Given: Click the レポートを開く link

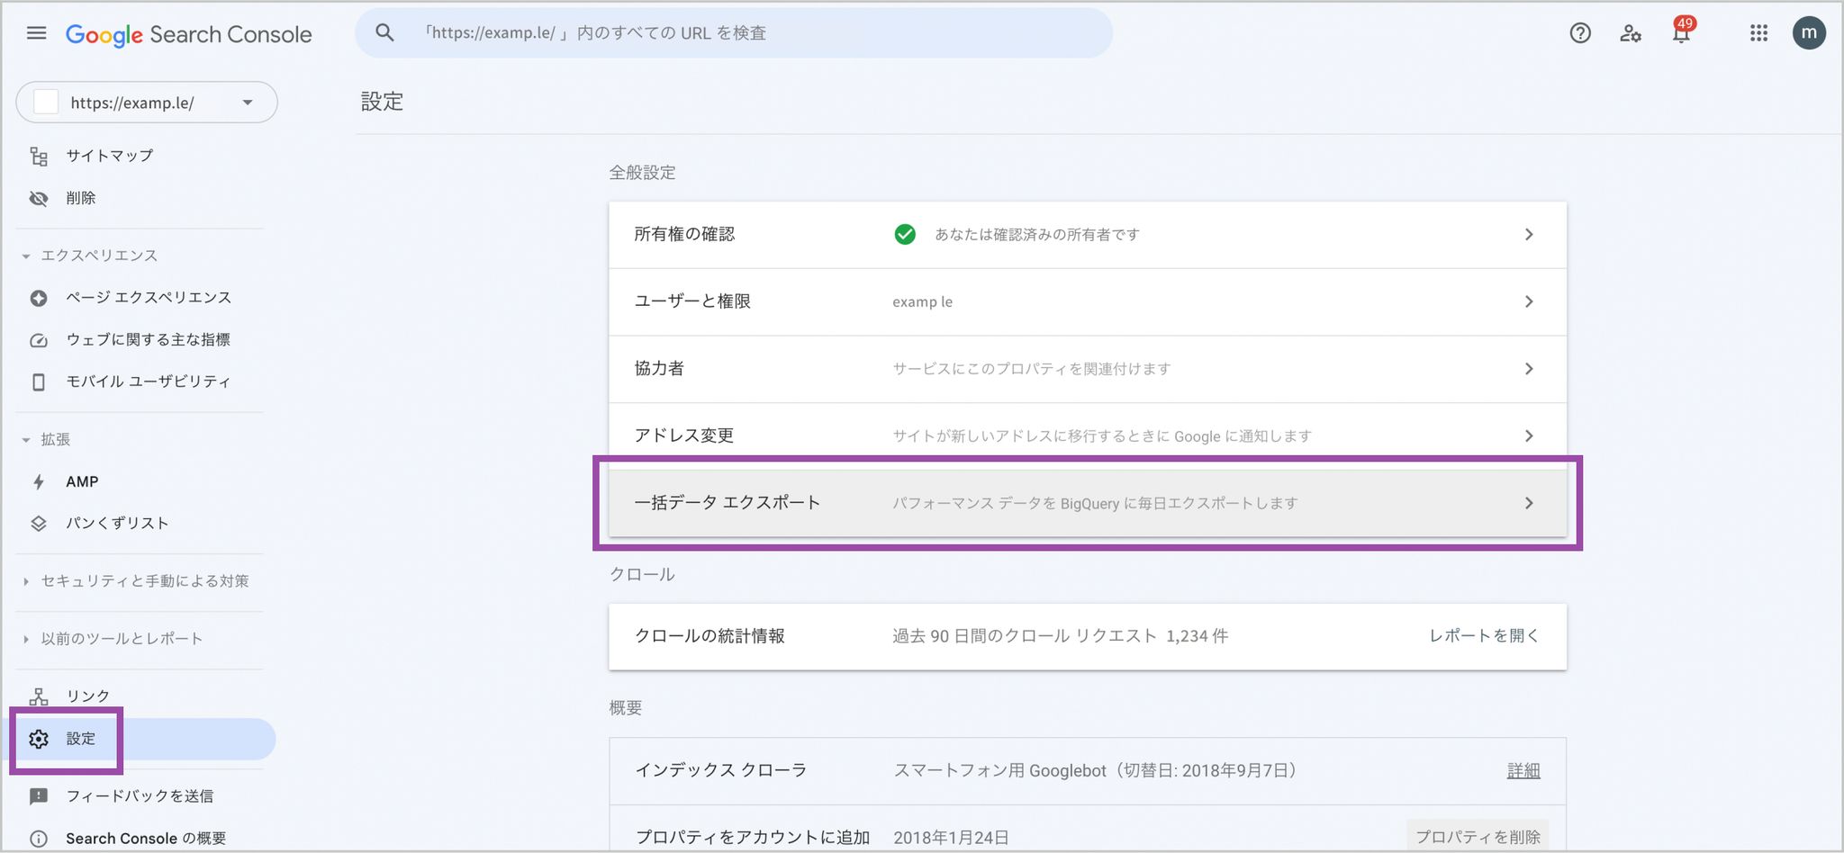Looking at the screenshot, I should [x=1484, y=636].
